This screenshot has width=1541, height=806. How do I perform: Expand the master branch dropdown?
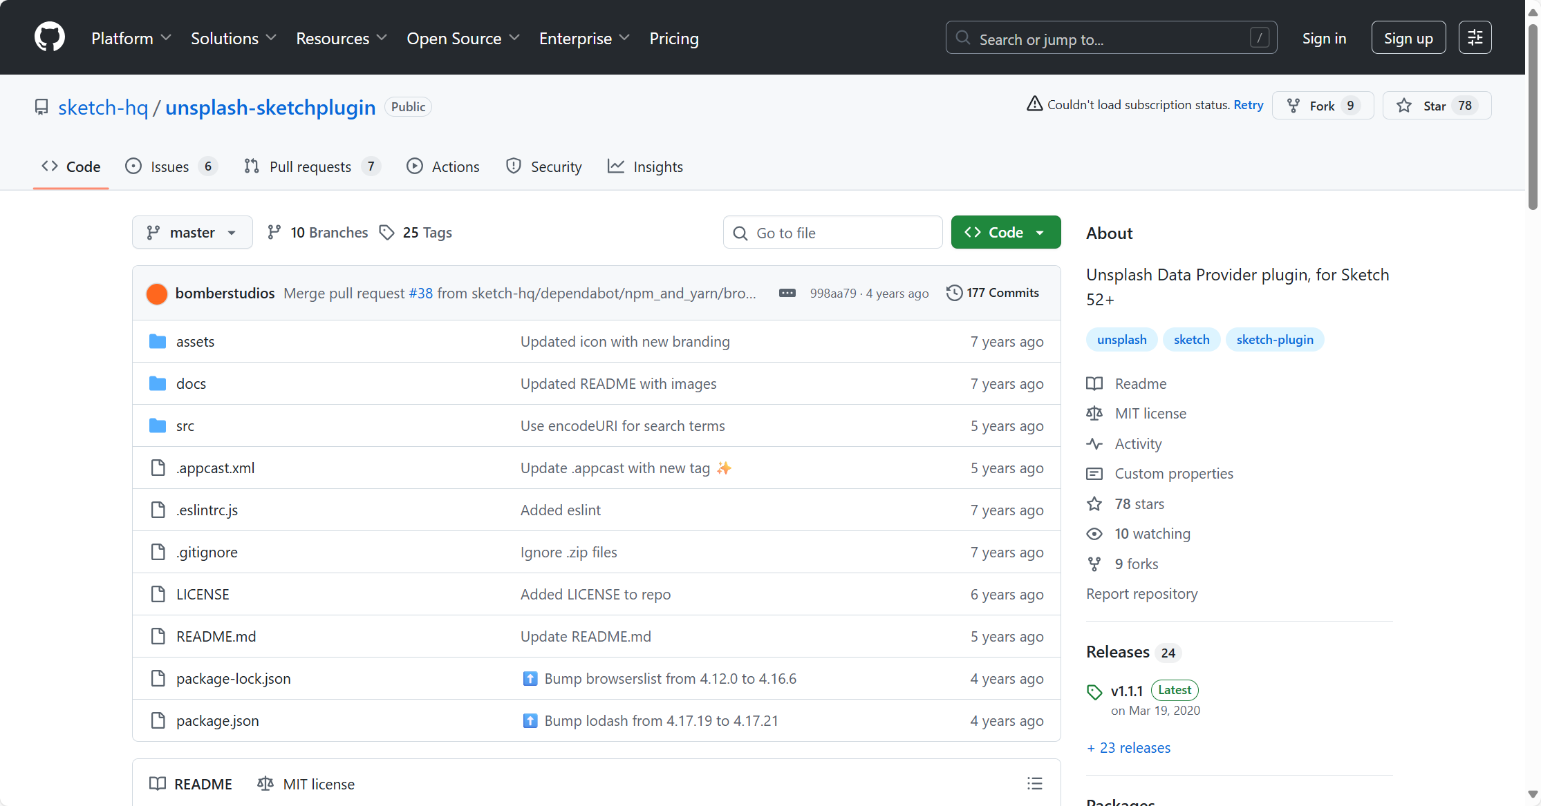pyautogui.click(x=192, y=233)
